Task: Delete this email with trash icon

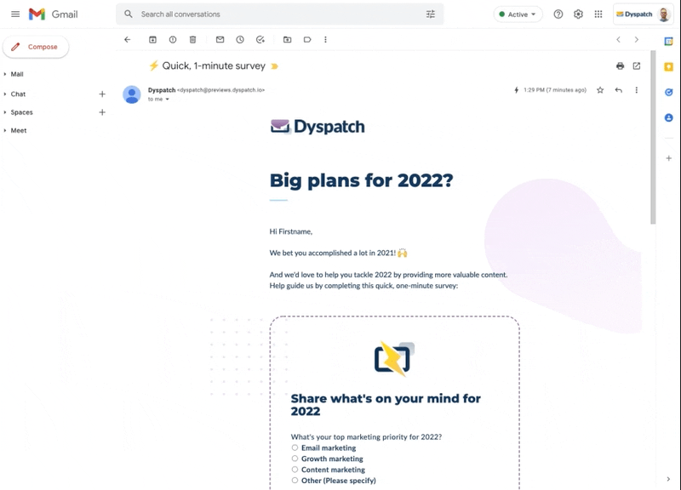Action: pyautogui.click(x=192, y=39)
